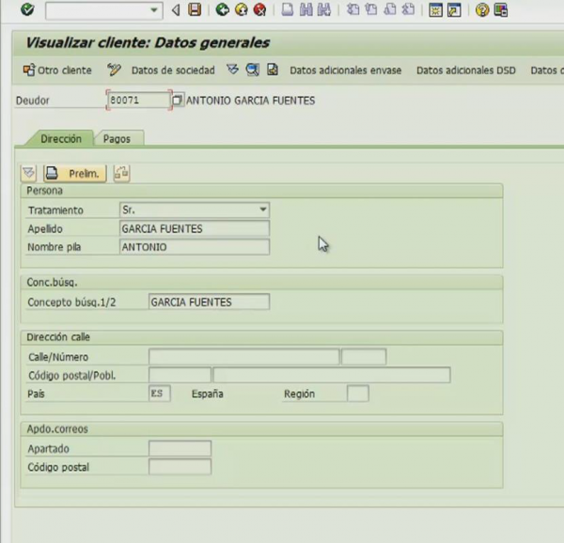Click the Código postal field beside Población
Viewport: 564px width, 543px height.
click(180, 375)
